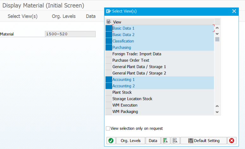245x149 pixels.
Task: Toggle the Classification row selector
Action: coord(109,41)
